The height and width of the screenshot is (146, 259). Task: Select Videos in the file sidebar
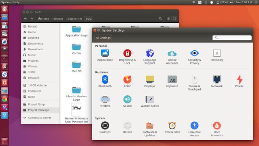(40, 66)
